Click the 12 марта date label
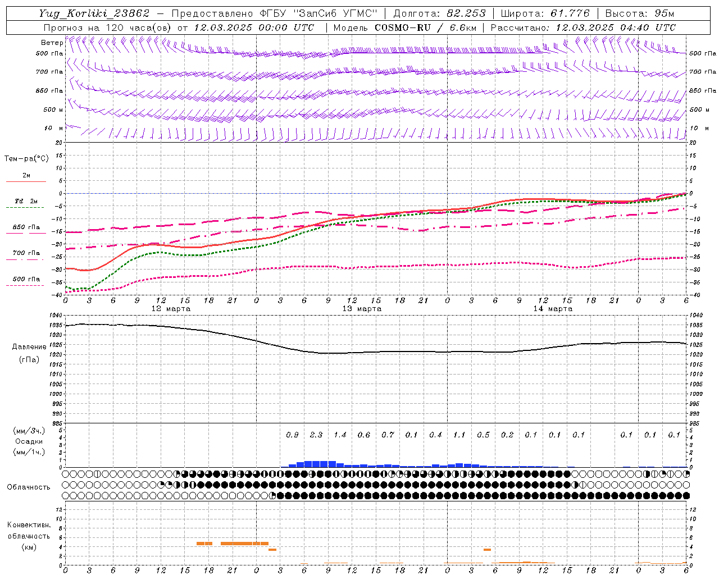 click(x=171, y=309)
